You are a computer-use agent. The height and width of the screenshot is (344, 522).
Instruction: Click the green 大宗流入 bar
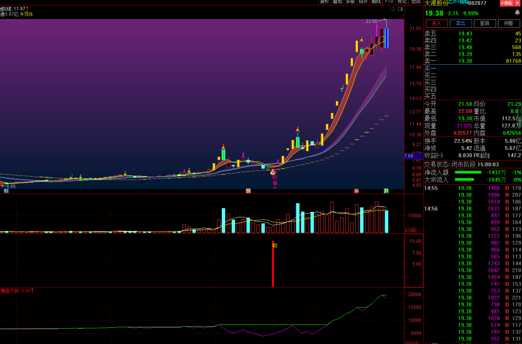(x=464, y=180)
